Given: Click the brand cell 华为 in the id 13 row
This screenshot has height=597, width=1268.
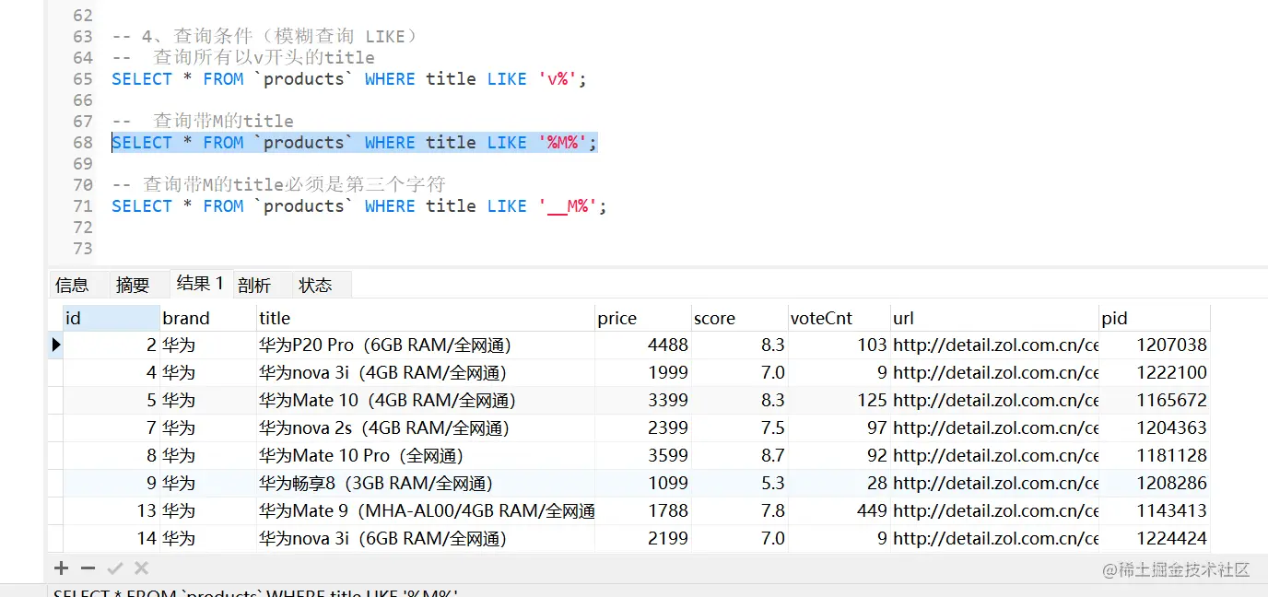Looking at the screenshot, I should 208,511.
